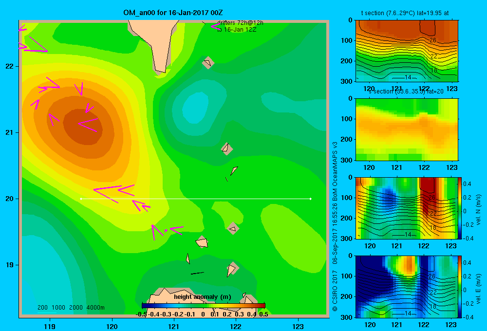The height and width of the screenshot is (331, 487).
Task: Open the temperature section plot
Action: 407,51
